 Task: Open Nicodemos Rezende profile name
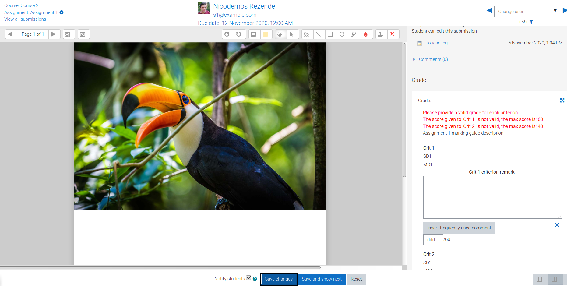tap(244, 6)
